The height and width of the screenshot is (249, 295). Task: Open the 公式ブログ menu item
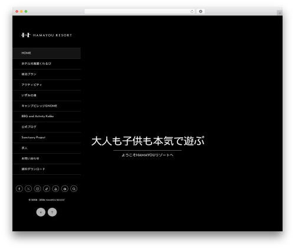(47, 127)
